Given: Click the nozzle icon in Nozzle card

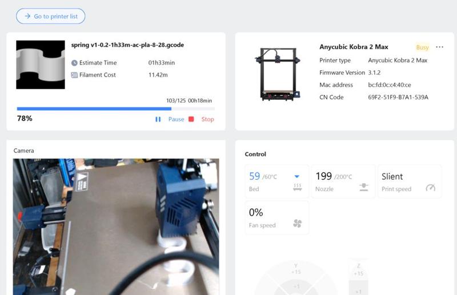Looking at the screenshot, I should point(363,187).
